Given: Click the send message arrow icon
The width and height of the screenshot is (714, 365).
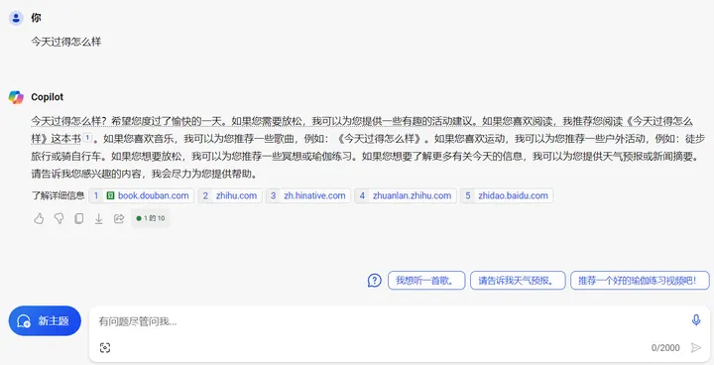Looking at the screenshot, I should [696, 348].
